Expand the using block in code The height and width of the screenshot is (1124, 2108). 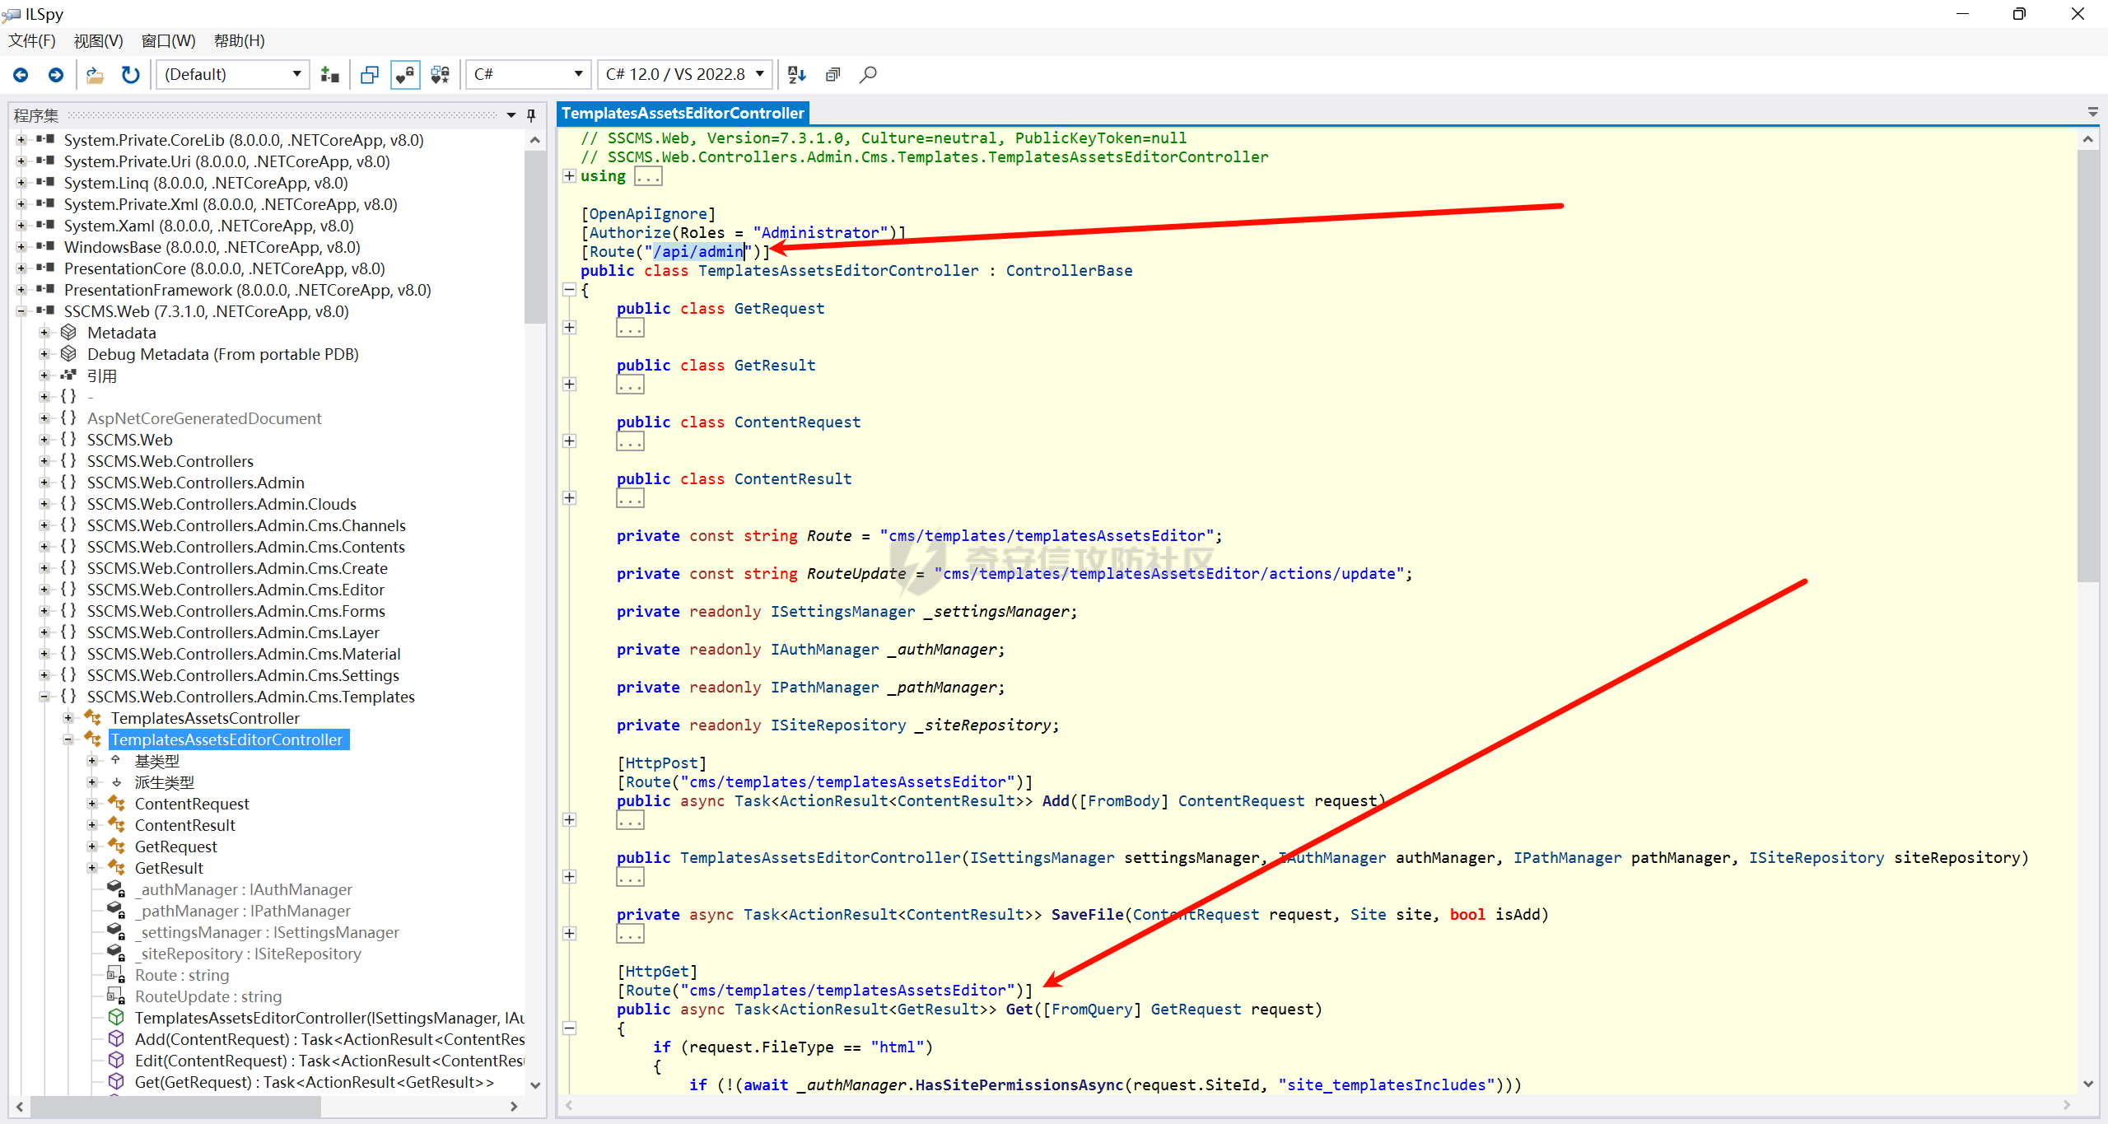[569, 175]
